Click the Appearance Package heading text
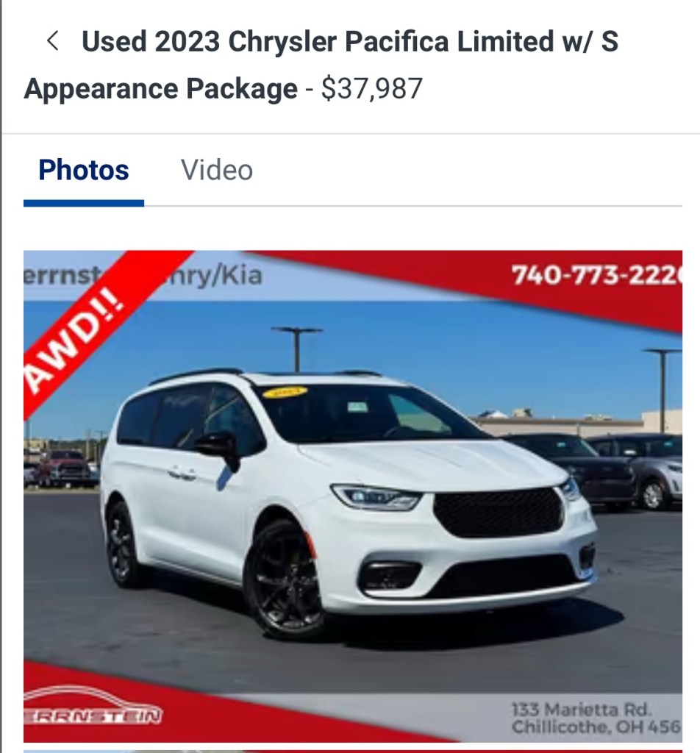The image size is (700, 753). (161, 89)
